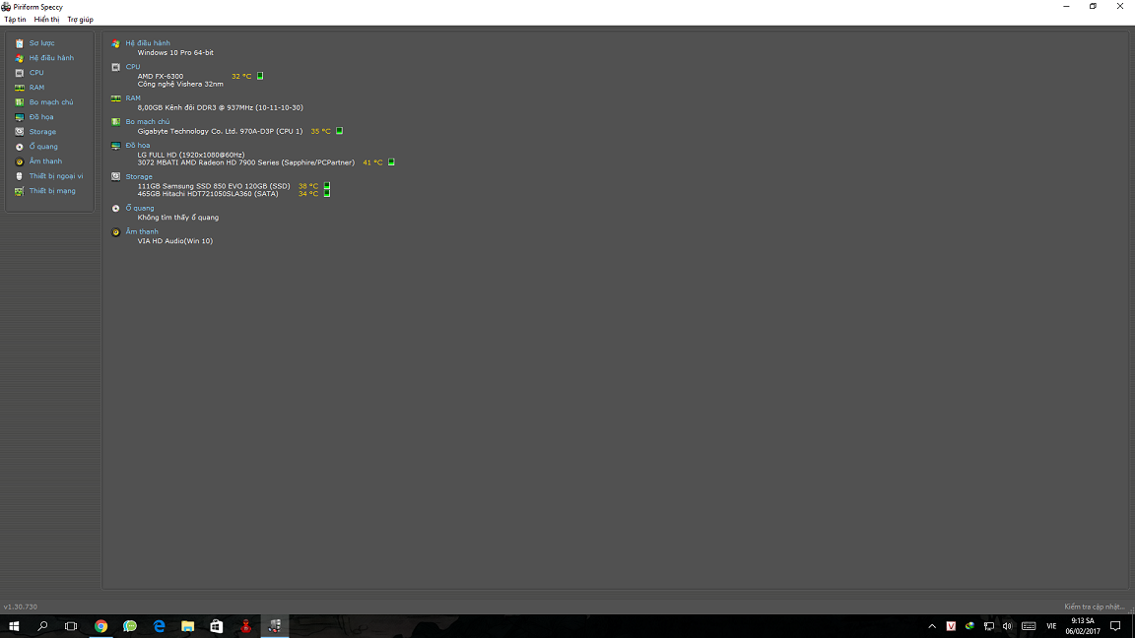Click the 8,00GB Kênh đôi DDR3 memory line

(221, 107)
